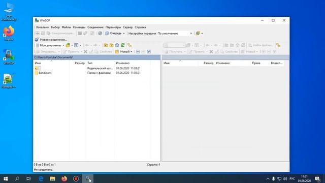Open the remote panel drive combo box
325x183 pixels.
[174, 45]
